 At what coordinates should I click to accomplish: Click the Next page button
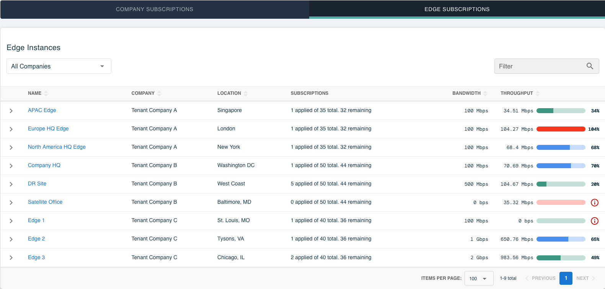pos(586,278)
